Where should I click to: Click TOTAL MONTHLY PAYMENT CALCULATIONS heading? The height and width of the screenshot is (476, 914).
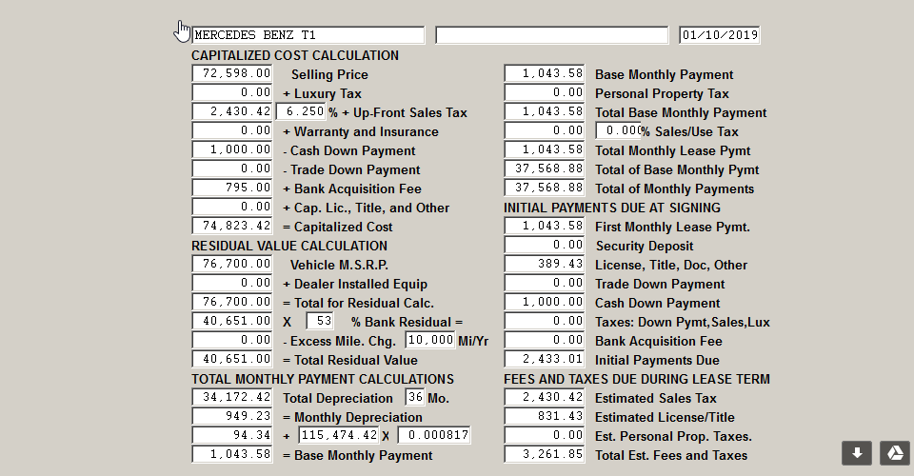[x=323, y=379]
